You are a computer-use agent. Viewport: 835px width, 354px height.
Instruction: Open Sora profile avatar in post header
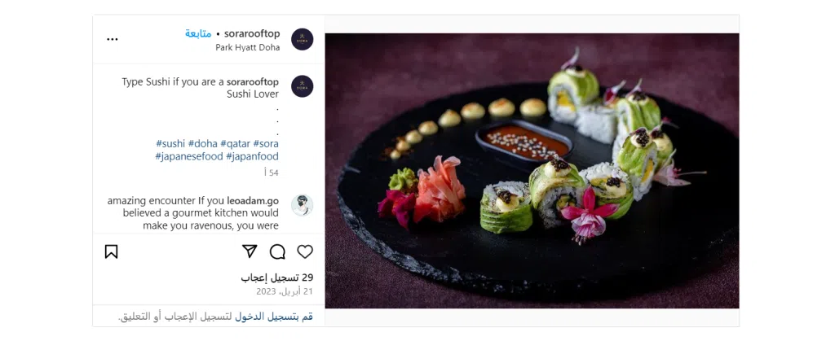(x=302, y=39)
